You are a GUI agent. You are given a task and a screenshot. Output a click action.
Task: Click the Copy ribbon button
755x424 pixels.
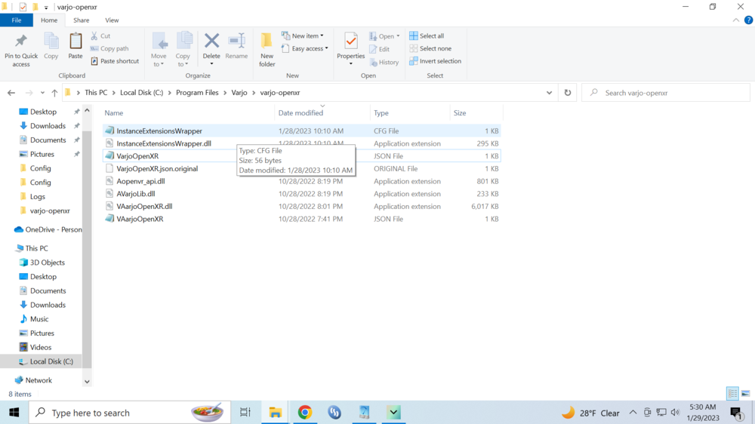coord(51,48)
